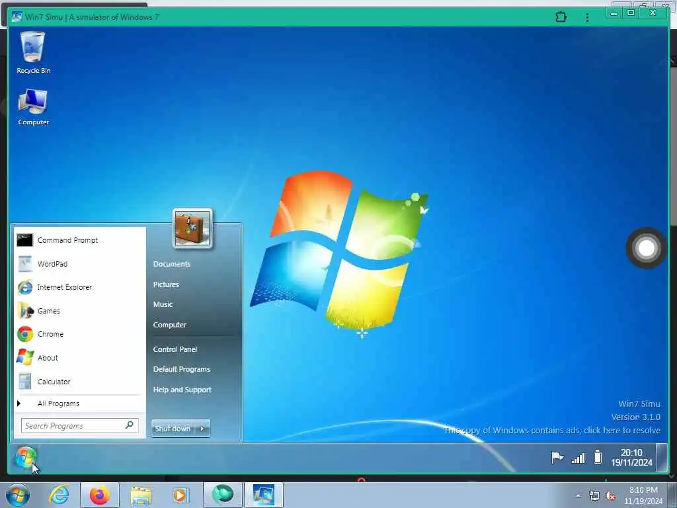Launch Command Prompt from Start menu
This screenshot has width=677, height=508.
click(x=80, y=240)
